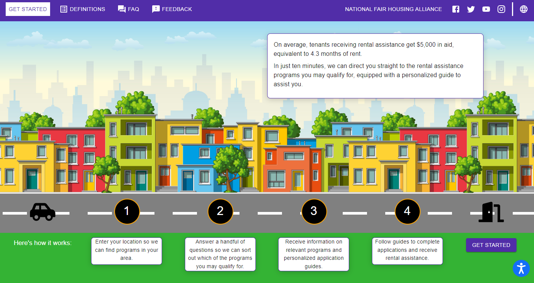534x283 pixels.
Task: Click the Get Started button in top navigation
Action: 28,9
